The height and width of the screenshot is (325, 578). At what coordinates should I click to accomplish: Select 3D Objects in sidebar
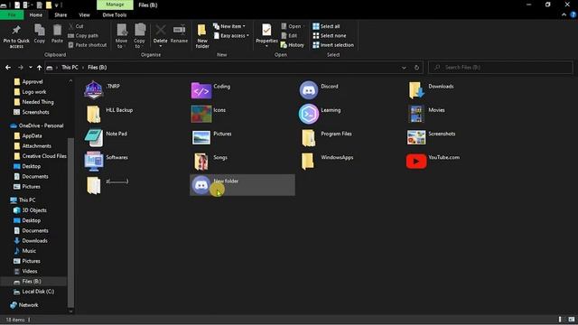click(30, 210)
